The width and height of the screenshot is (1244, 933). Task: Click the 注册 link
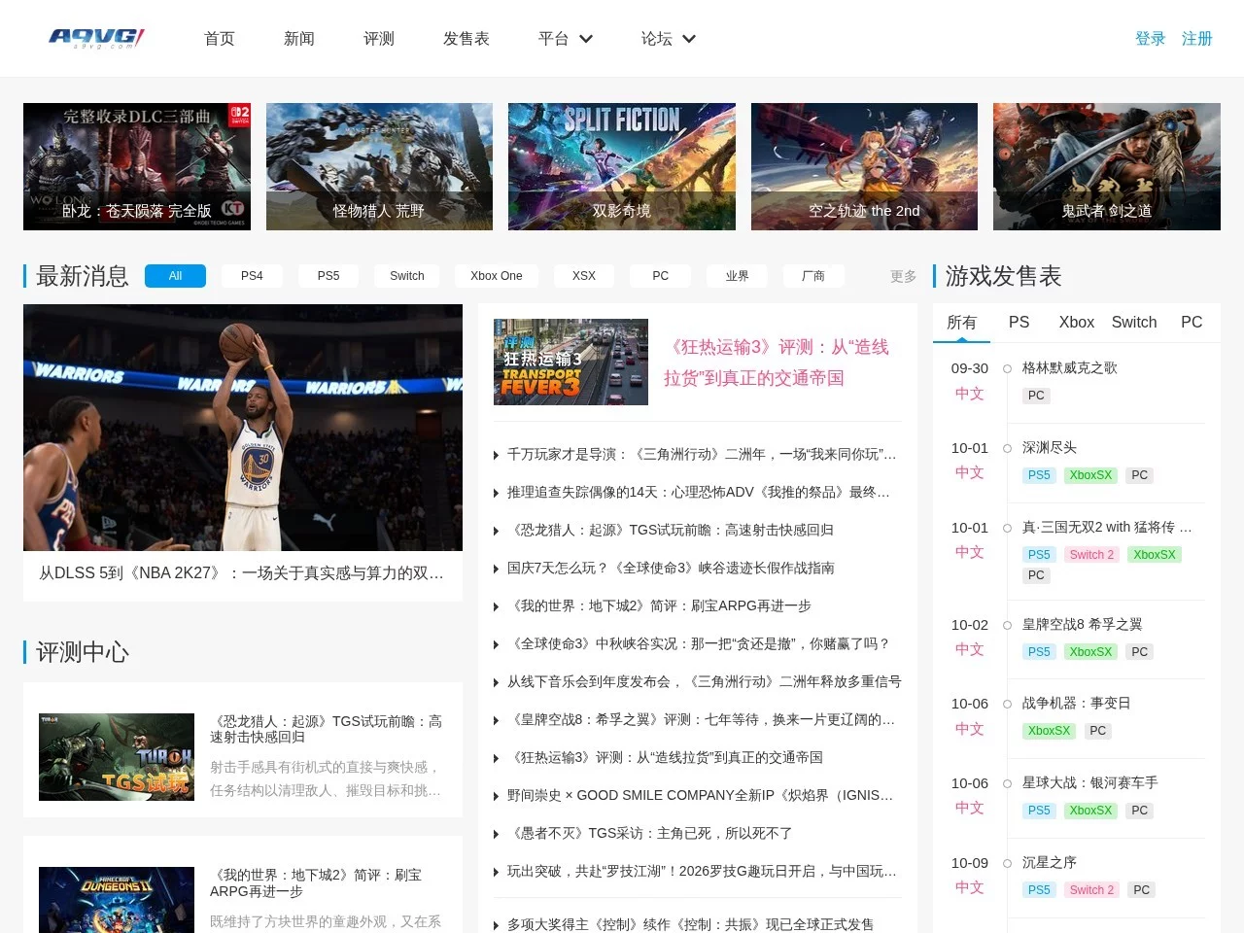click(1197, 39)
